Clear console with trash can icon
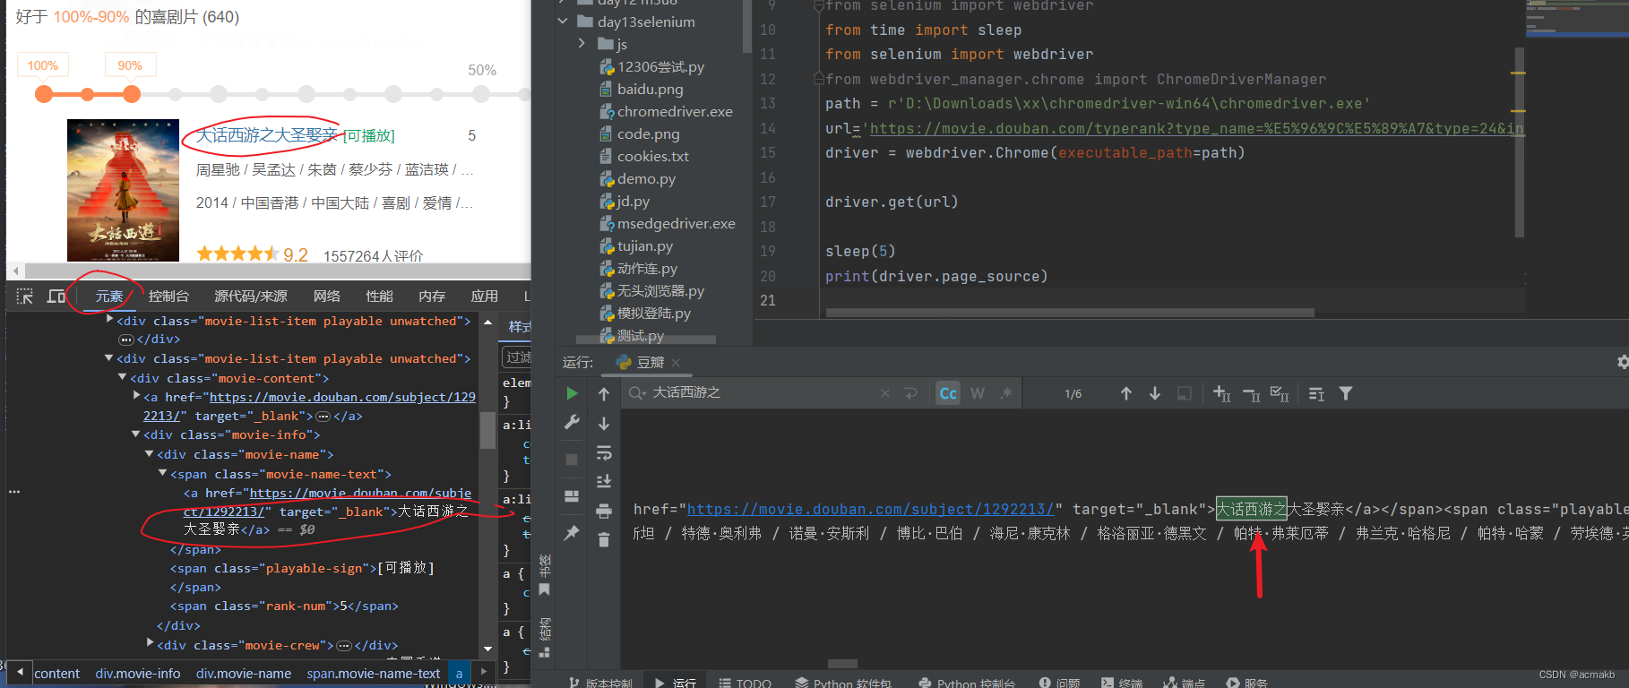1629x688 pixels. pos(604,539)
